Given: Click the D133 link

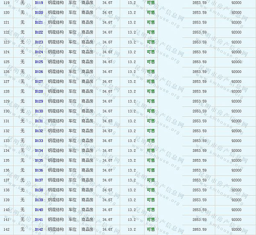Looking at the screenshot, I should (x=39, y=141).
